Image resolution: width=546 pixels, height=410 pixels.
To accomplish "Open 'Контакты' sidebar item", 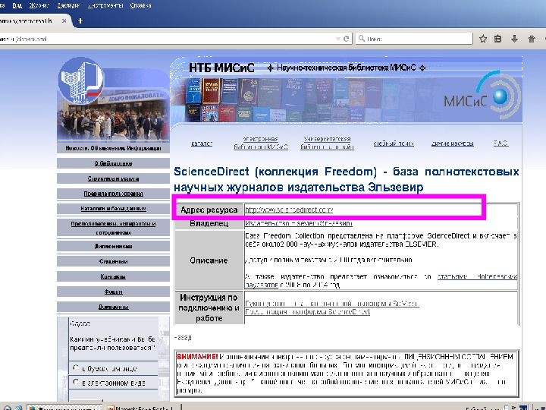I will pyautogui.click(x=113, y=276).
